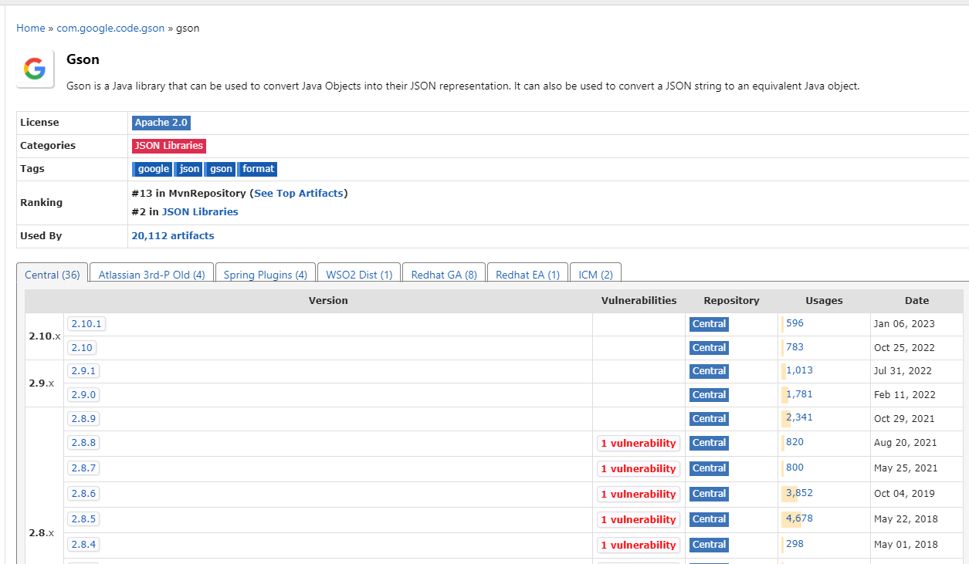The width and height of the screenshot is (969, 564).
Task: Click Central repository badge for 2.8.7
Action: point(709,468)
